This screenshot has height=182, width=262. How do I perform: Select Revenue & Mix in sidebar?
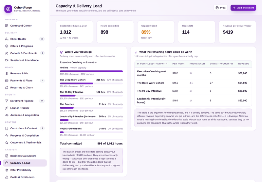[x=25, y=73]
